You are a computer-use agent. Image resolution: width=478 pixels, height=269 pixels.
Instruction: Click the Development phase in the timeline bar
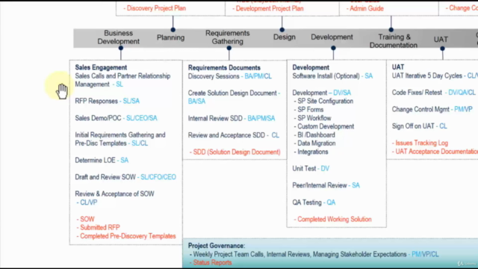332,37
